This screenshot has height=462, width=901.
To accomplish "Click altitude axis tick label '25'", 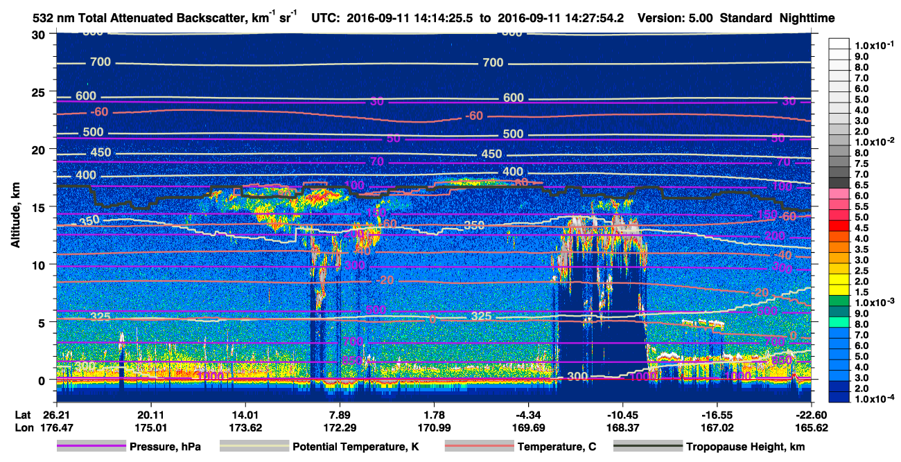I will click(40, 91).
